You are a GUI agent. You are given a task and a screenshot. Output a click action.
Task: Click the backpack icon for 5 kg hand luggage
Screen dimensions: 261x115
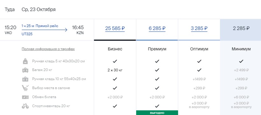coord(25,61)
